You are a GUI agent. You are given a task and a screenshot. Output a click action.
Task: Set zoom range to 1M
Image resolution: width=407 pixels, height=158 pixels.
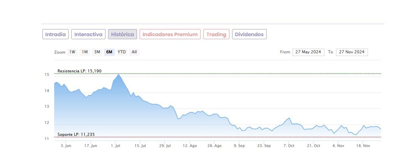point(85,52)
